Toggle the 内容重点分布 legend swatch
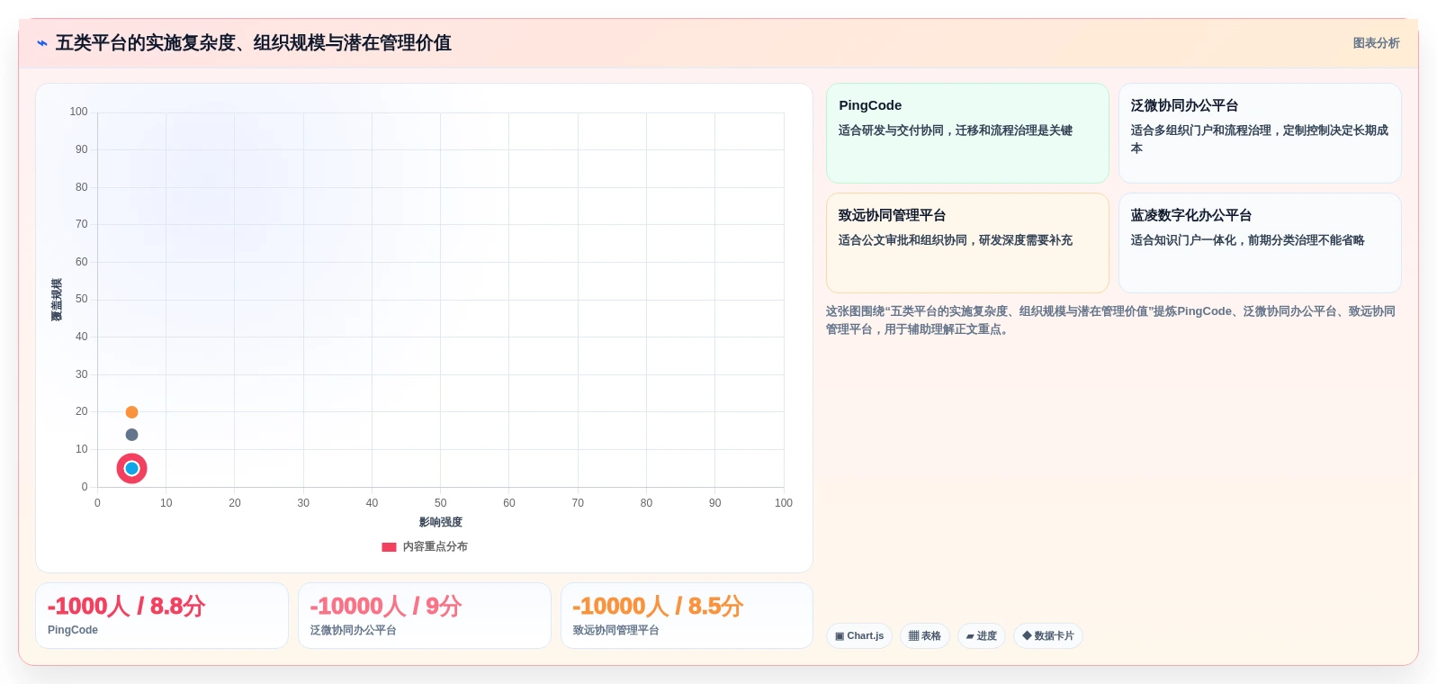This screenshot has height=684, width=1437. pyautogui.click(x=389, y=547)
